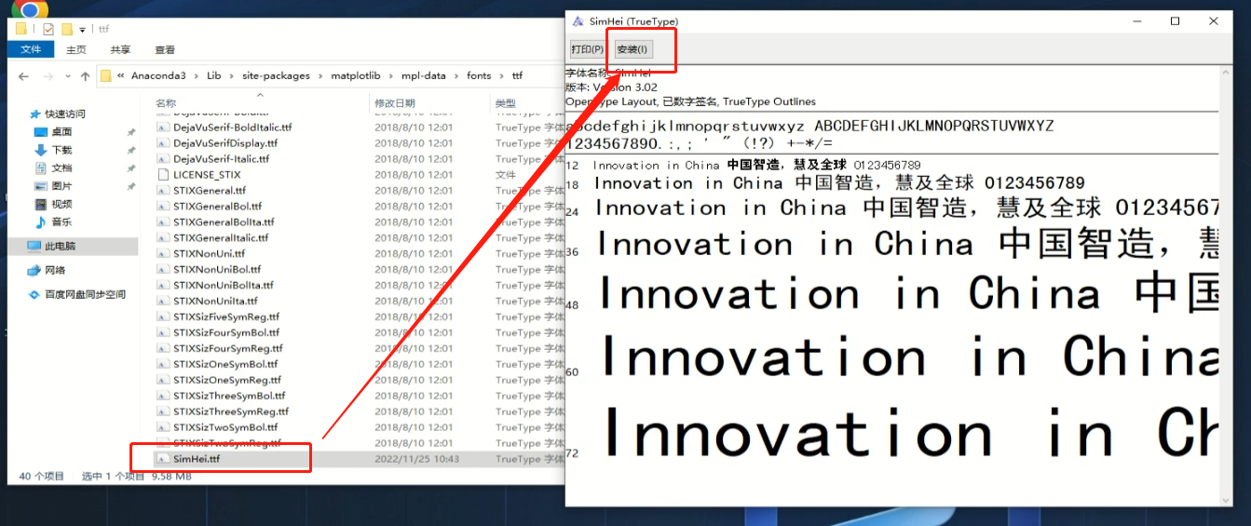Viewport: 1251px width, 526px height.
Task: Click the matplotlib breadcrumb in address bar
Action: tap(358, 76)
